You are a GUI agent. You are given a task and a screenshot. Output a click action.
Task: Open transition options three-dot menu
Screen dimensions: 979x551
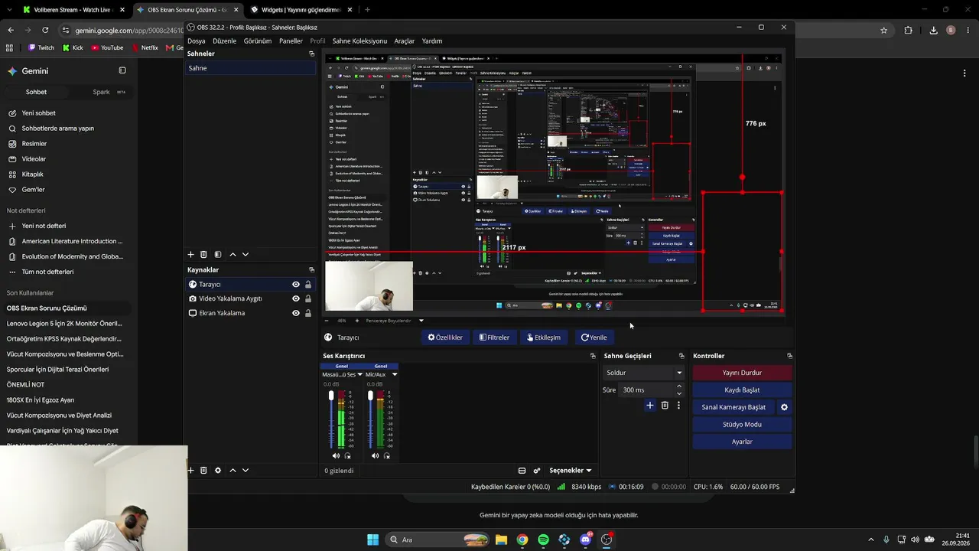678,405
